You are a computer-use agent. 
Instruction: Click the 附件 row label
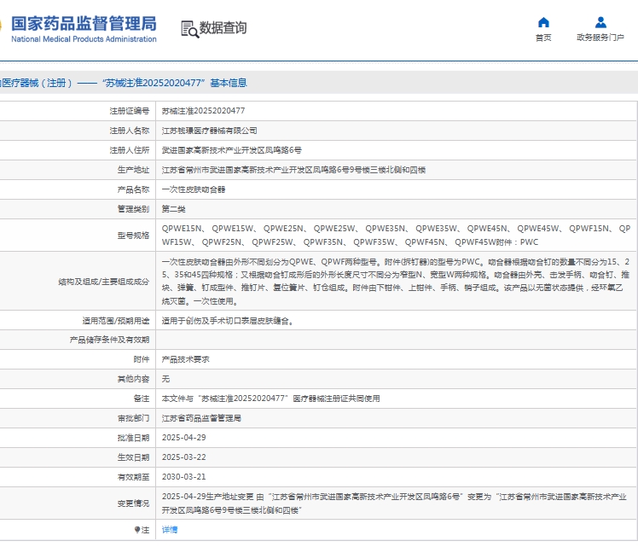click(x=142, y=359)
